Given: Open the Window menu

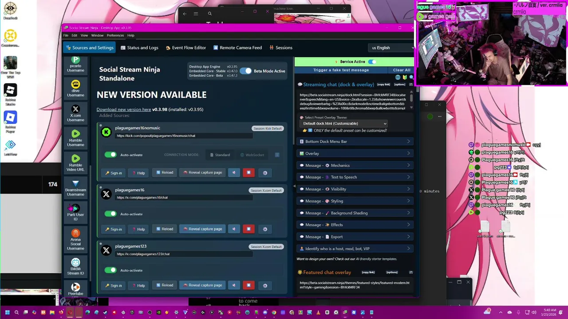Looking at the screenshot, I should [x=97, y=35].
